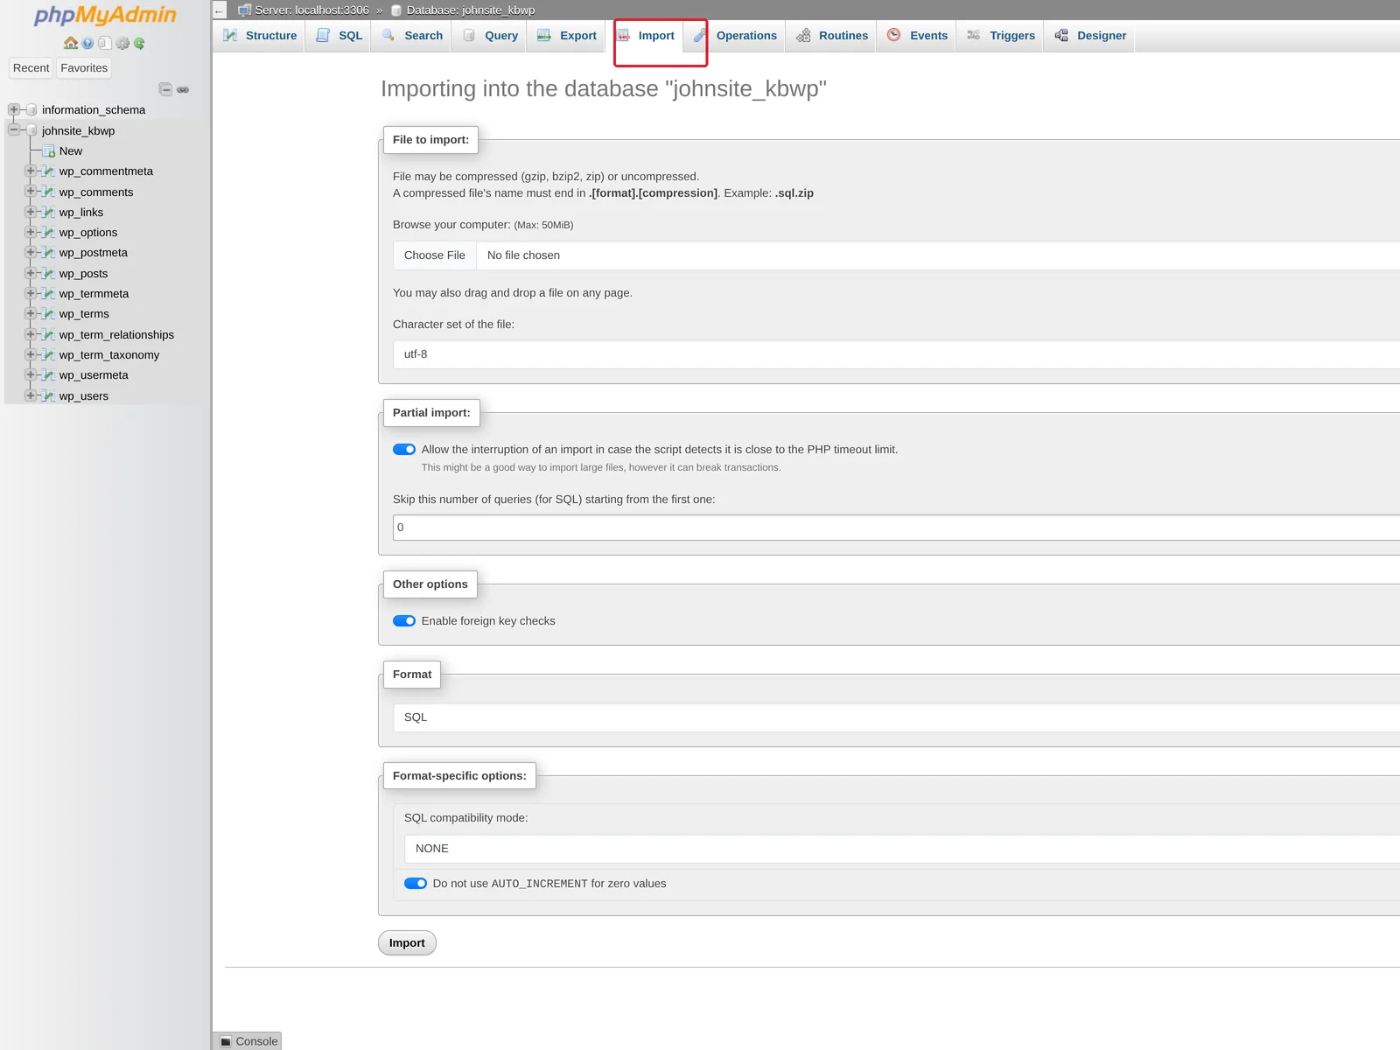
Task: Open navigation panel settings gear icon
Action: click(x=122, y=43)
